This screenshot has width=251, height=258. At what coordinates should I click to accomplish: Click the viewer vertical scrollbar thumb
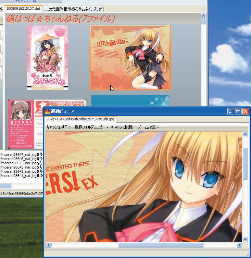click(245, 164)
